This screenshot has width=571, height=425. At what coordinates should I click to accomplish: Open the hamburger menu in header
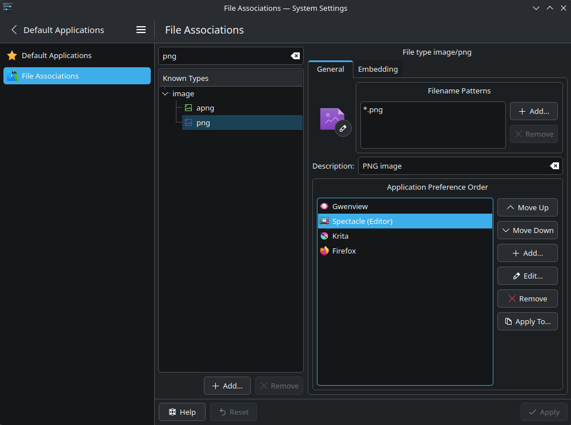click(141, 30)
